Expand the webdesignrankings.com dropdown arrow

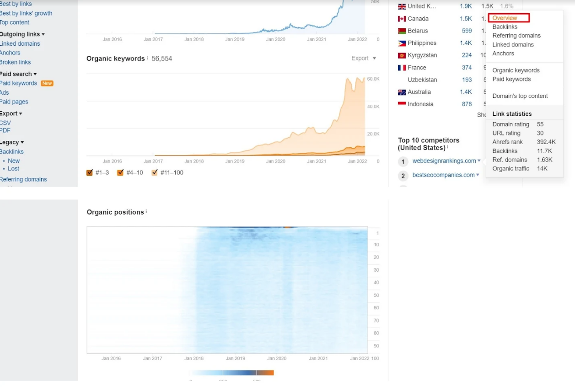[479, 161]
